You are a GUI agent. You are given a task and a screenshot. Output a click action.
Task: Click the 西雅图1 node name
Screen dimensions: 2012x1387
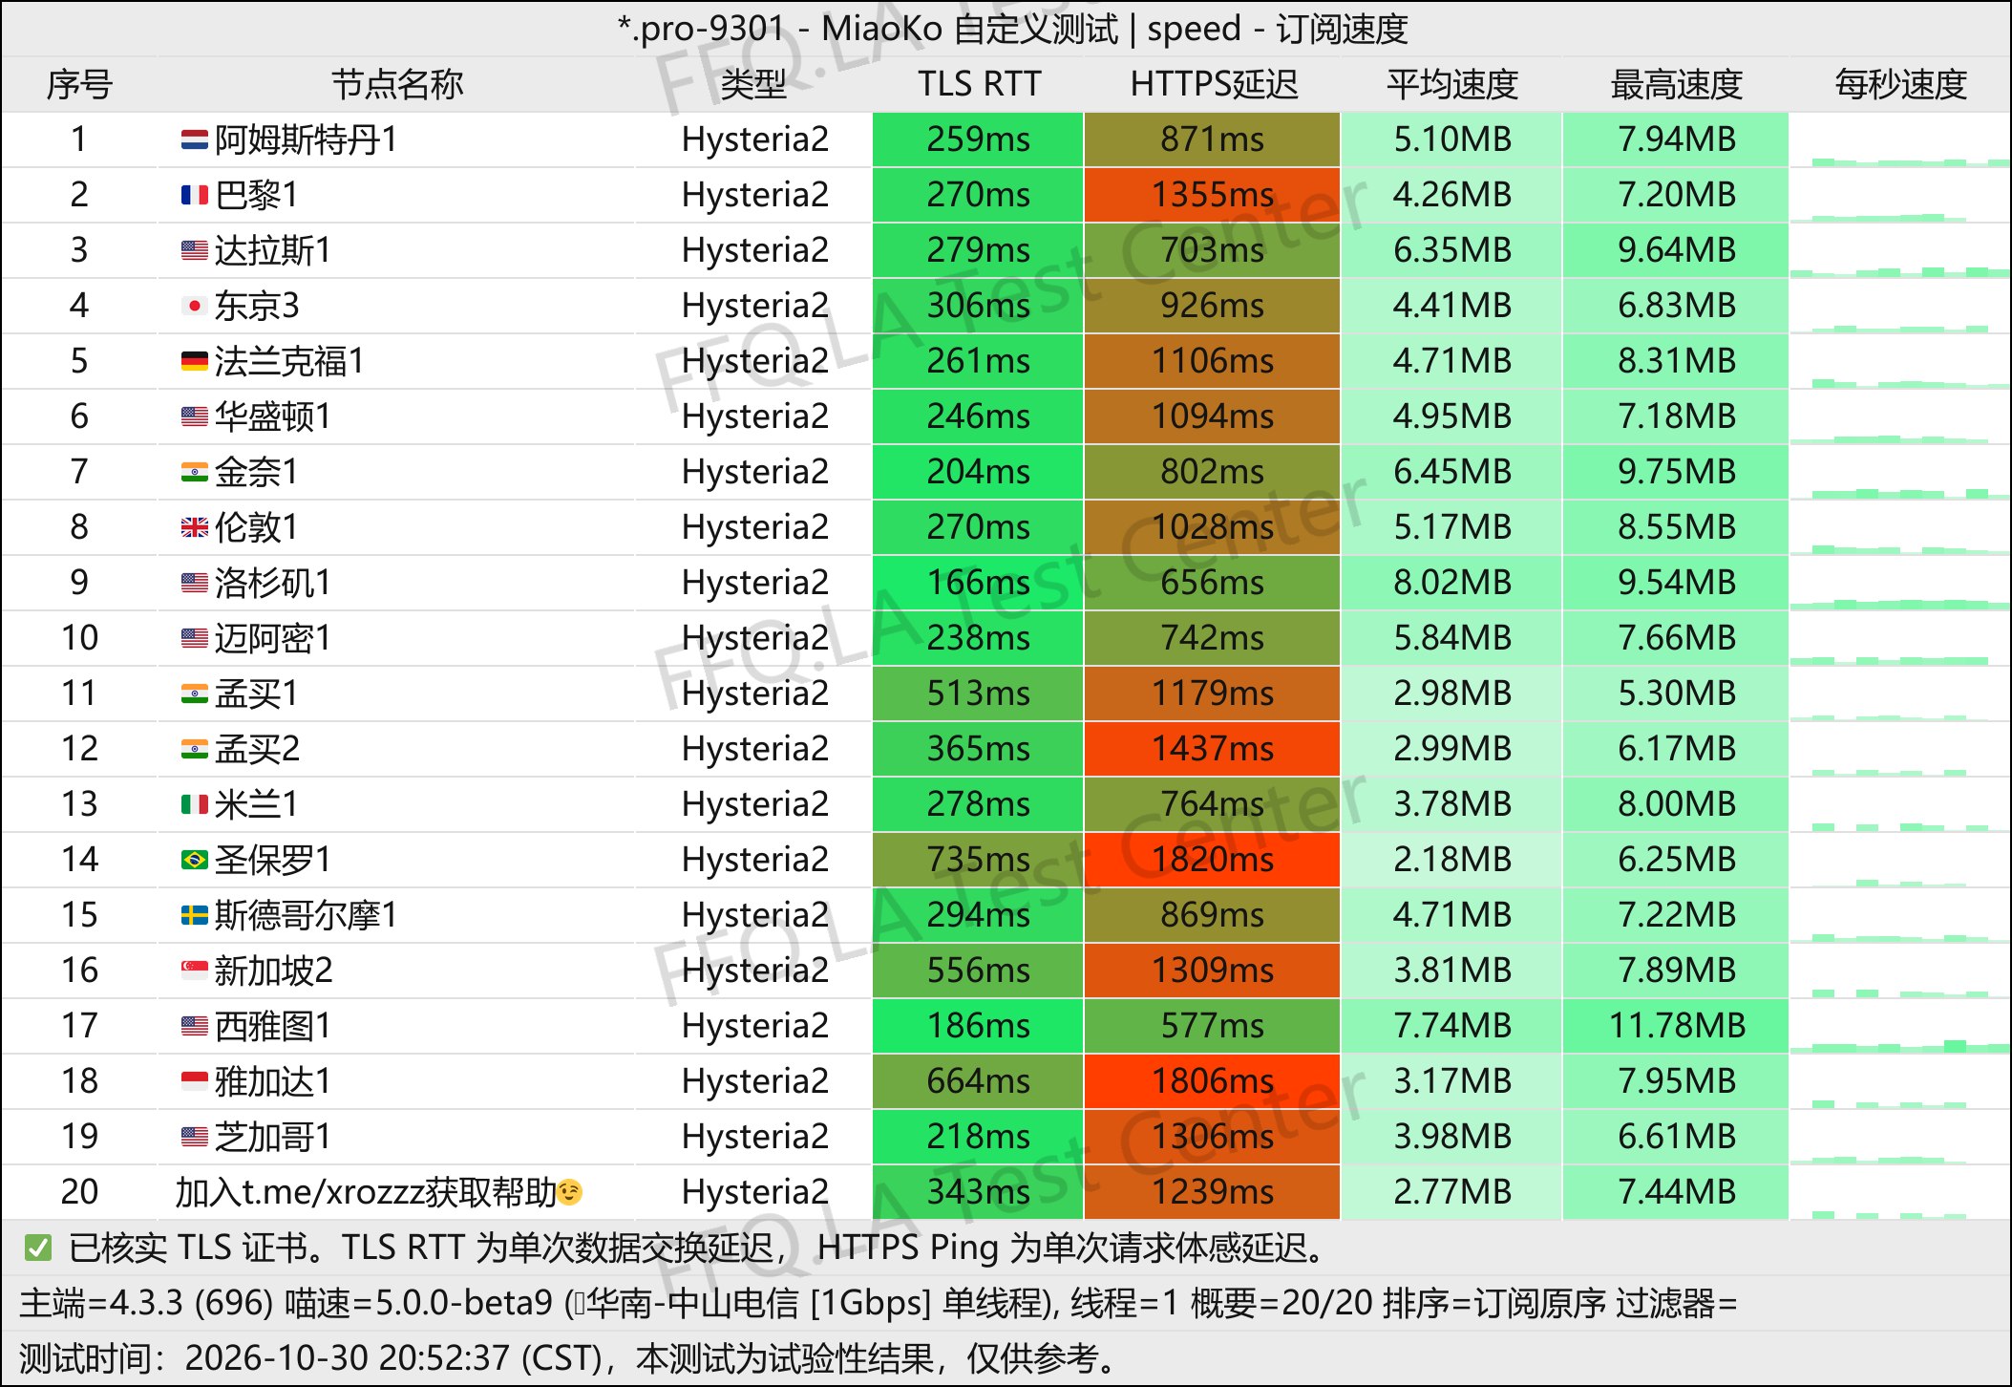tap(273, 1027)
